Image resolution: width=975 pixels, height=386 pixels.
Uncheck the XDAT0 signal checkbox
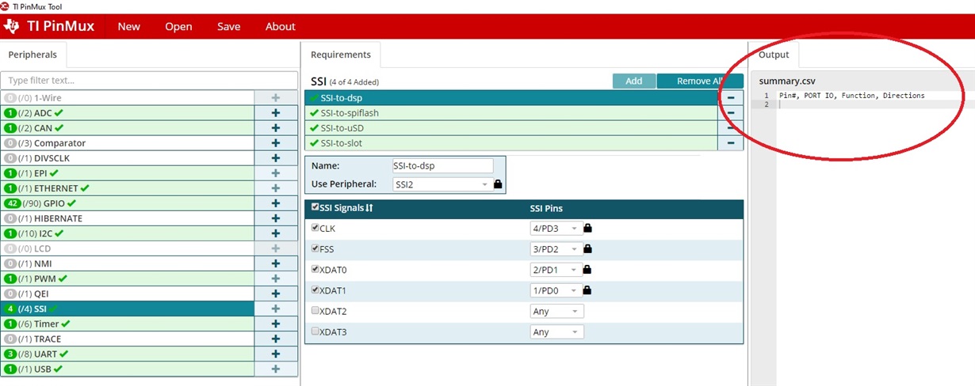pyautogui.click(x=315, y=269)
